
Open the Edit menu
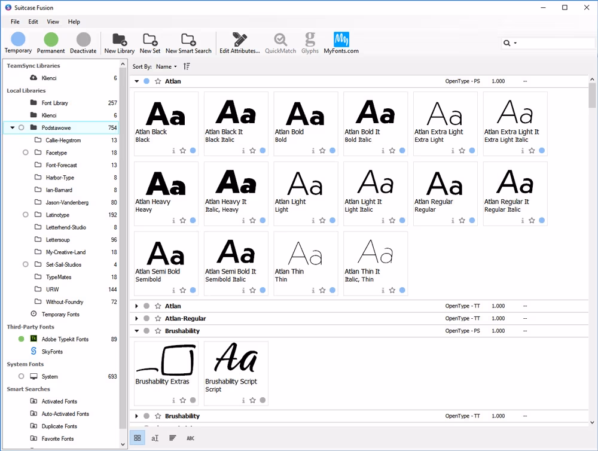(33, 22)
